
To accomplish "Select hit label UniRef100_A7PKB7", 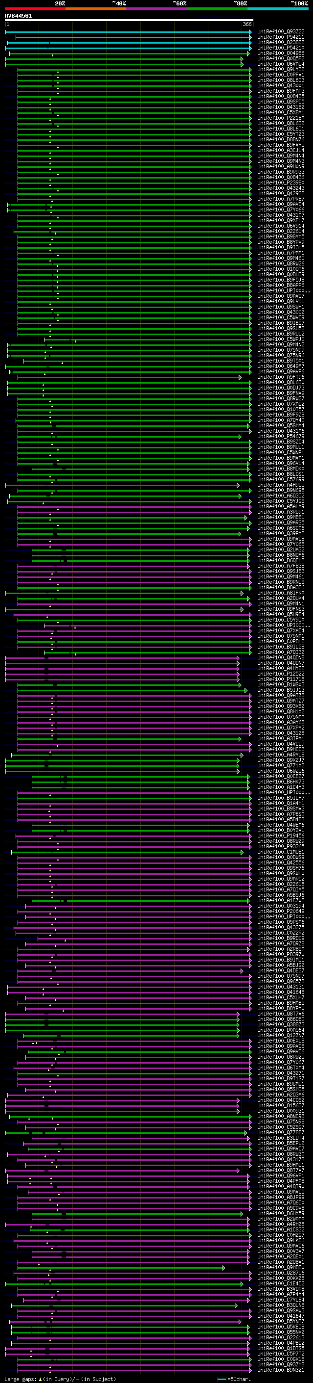I will click(x=281, y=199).
